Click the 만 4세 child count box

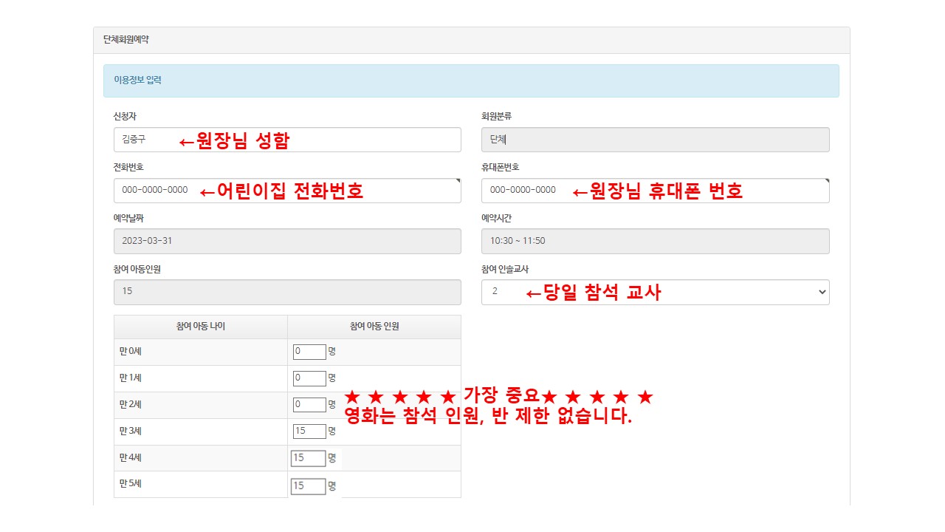coord(308,458)
